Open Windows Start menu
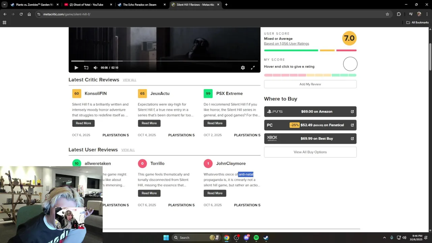Viewport: 432px width, 243px height. pyautogui.click(x=166, y=238)
